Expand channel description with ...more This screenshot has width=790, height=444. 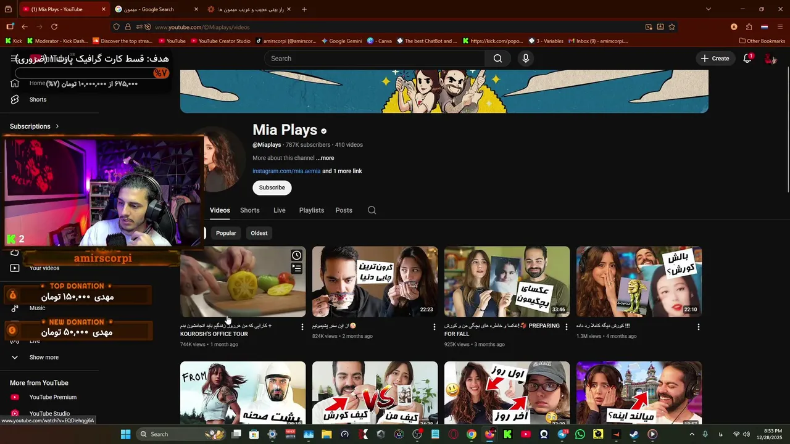[325, 158]
